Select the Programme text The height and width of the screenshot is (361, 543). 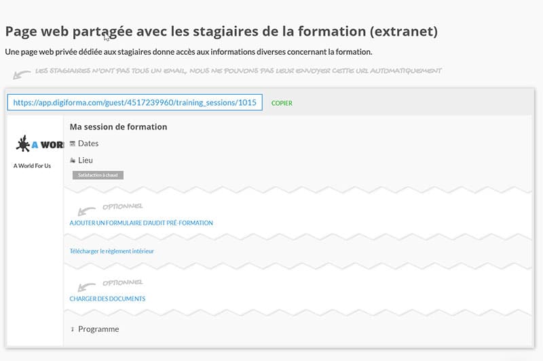pyautogui.click(x=98, y=329)
